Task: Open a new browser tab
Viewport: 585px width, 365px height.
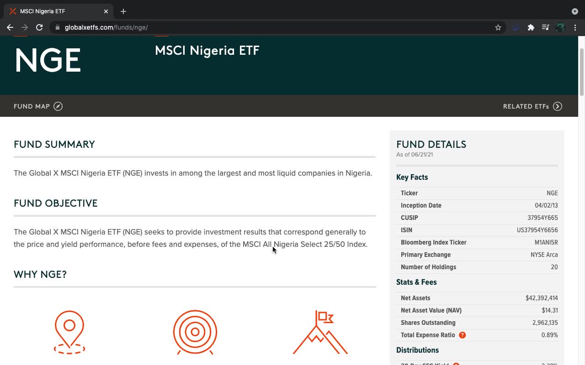Action: pyautogui.click(x=123, y=11)
